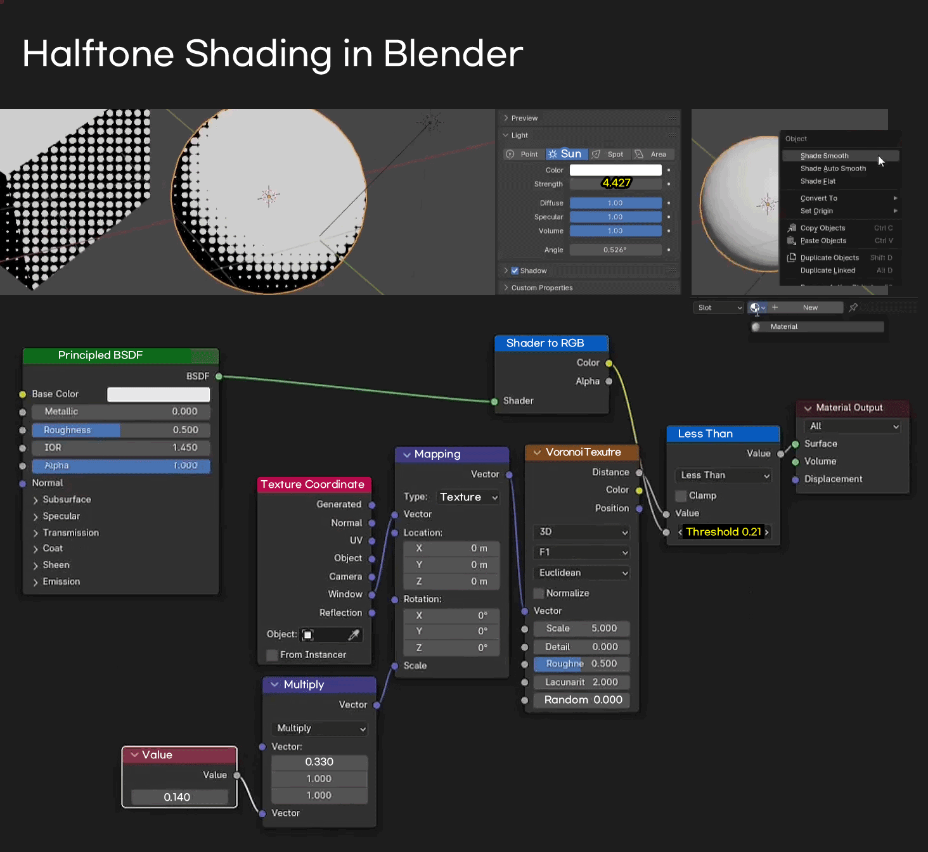
Task: Click the Material Output Surface socket
Action: click(x=795, y=444)
